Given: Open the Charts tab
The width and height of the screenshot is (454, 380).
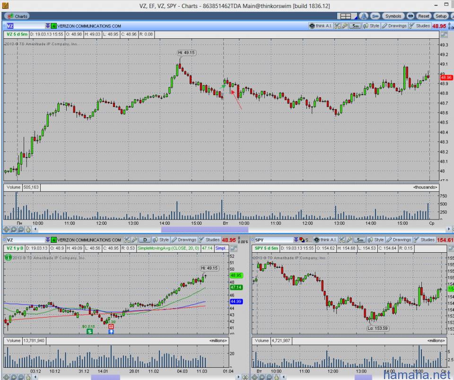Looking at the screenshot, I should pos(17,16).
